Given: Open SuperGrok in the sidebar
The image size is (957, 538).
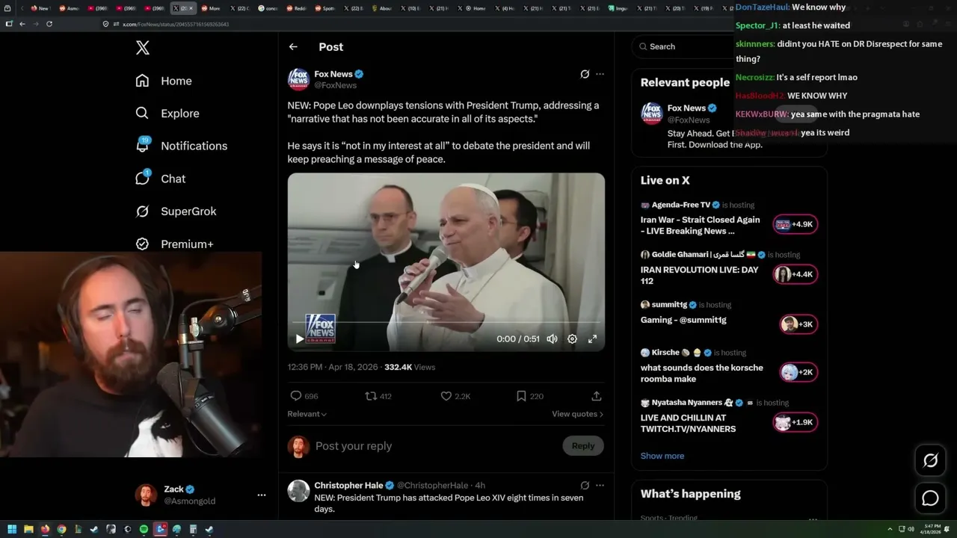Looking at the screenshot, I should [x=176, y=211].
